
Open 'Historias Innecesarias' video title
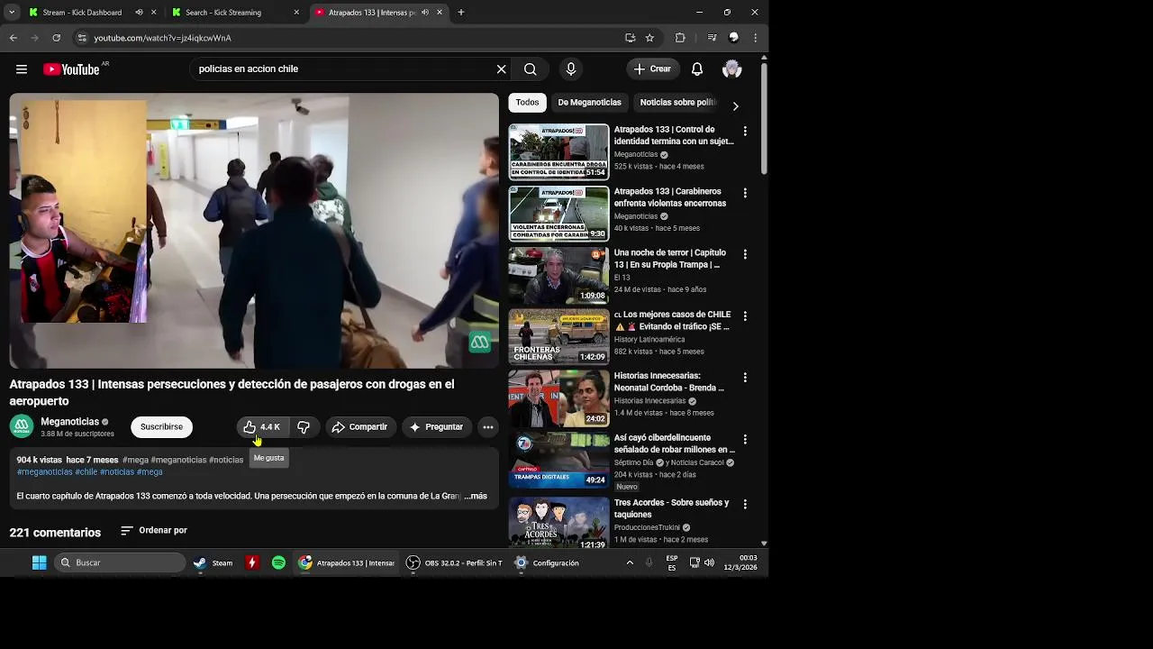click(x=669, y=382)
